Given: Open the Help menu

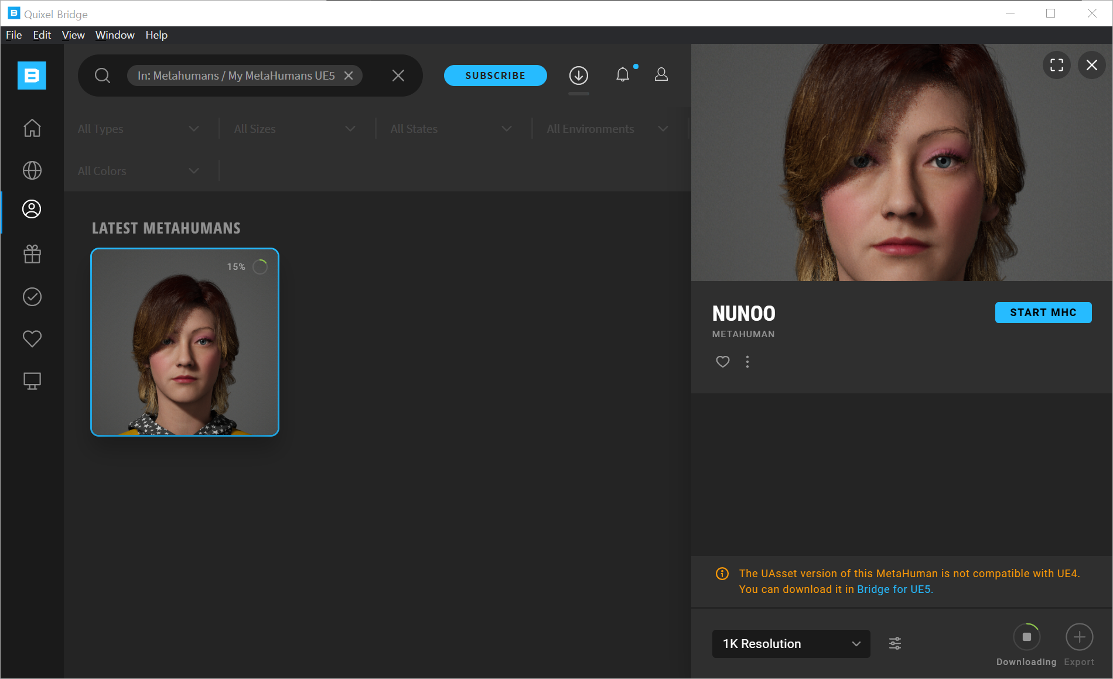Looking at the screenshot, I should click(x=156, y=35).
